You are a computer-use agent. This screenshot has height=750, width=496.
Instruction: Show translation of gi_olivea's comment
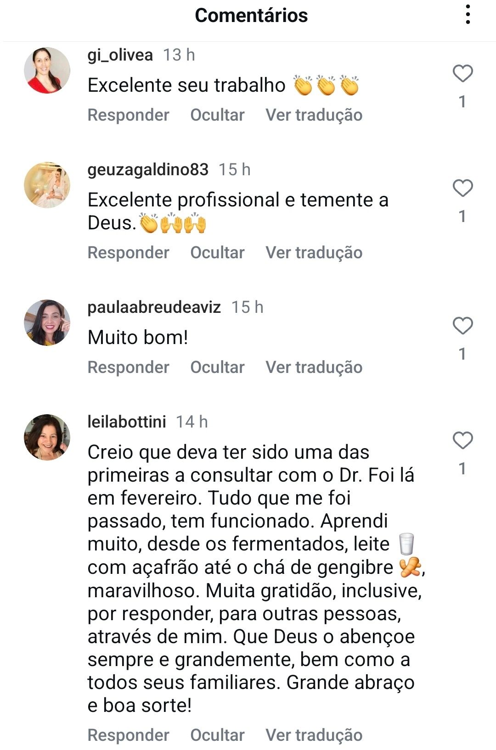click(x=314, y=115)
